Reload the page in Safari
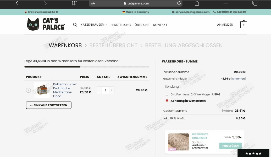The image size is (271, 157). (179, 3)
